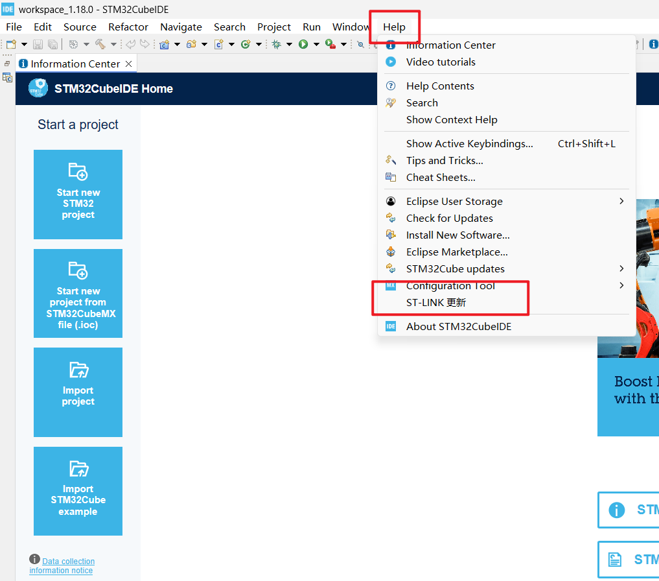Click Import STM32Cube example tile
The height and width of the screenshot is (581, 659).
78,491
